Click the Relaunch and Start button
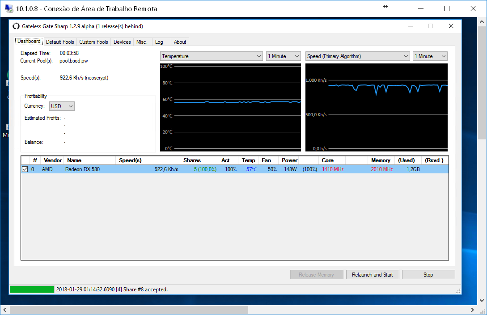Image resolution: width=487 pixels, height=315 pixels. pos(373,275)
